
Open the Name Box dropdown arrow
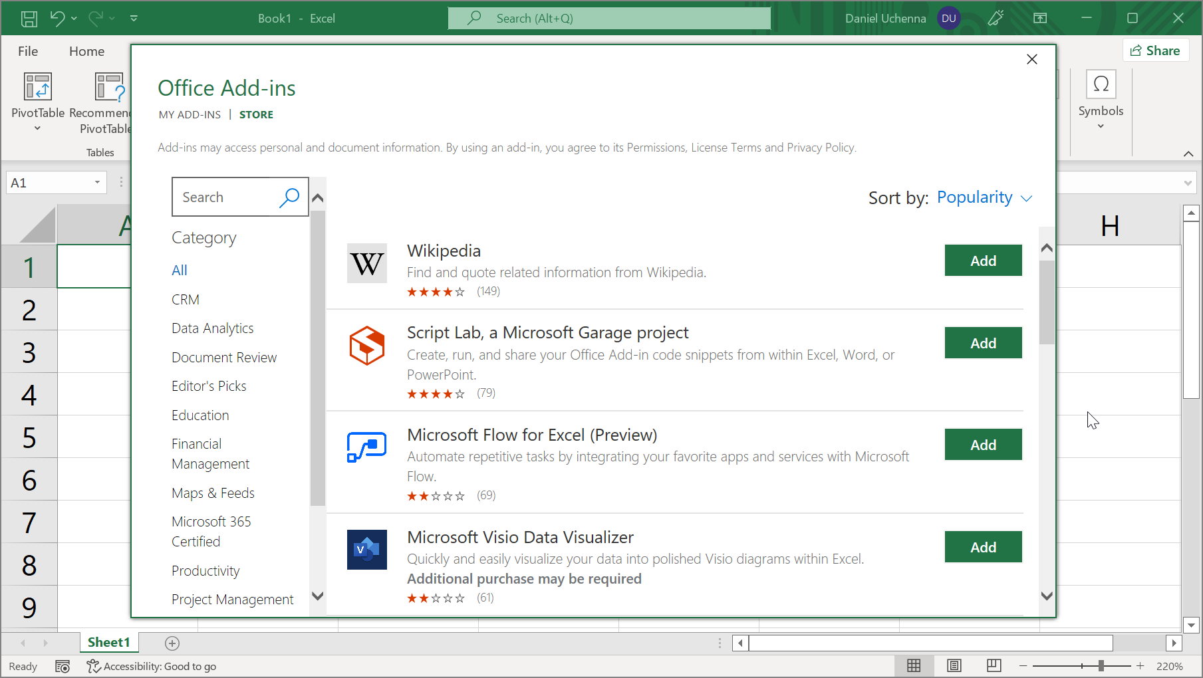[x=97, y=183]
